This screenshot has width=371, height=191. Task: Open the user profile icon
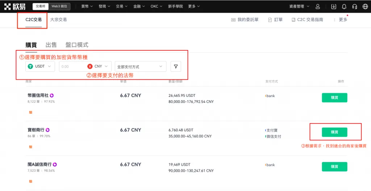pyautogui.click(x=318, y=7)
